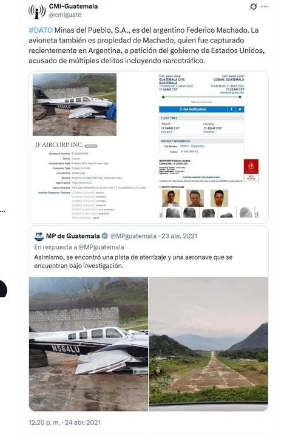View the landing strip photo in quoted tweet
Screen dimensions: 287x437
coord(209,344)
